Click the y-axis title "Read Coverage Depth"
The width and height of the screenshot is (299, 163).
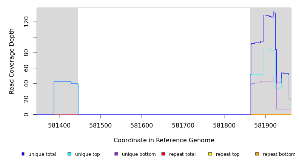12,61
